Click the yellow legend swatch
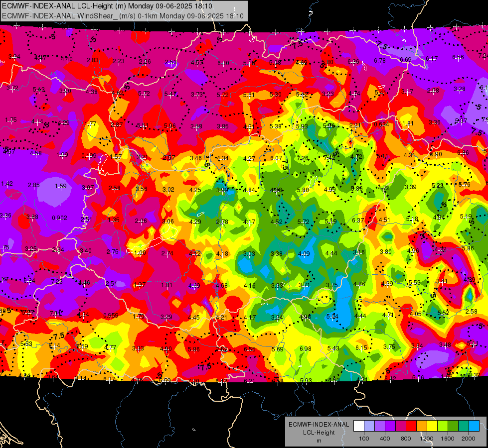 pyautogui.click(x=432, y=426)
